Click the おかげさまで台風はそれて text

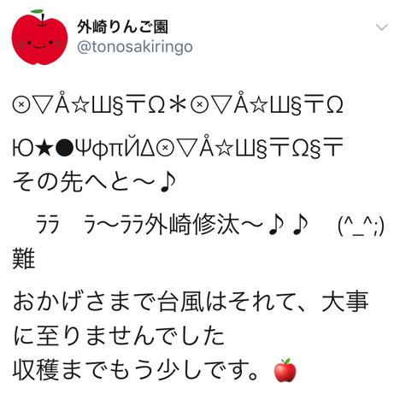[x=153, y=301]
